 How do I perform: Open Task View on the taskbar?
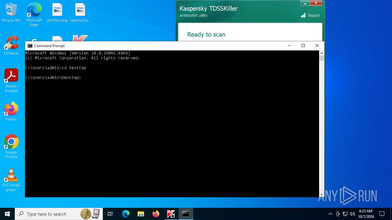point(110,214)
